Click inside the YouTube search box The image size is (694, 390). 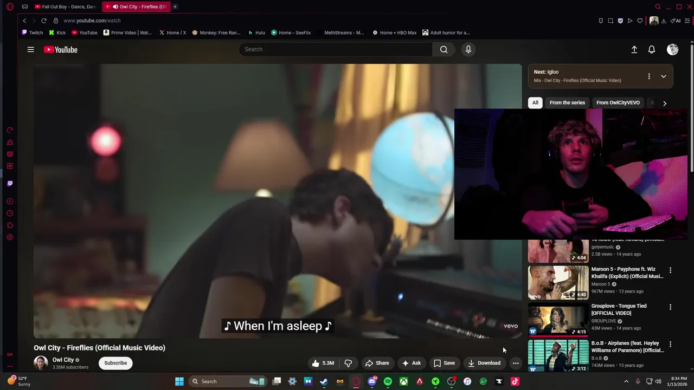tap(336, 49)
